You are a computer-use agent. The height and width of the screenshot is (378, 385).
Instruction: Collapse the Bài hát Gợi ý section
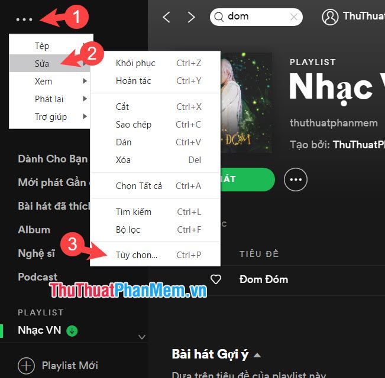point(257,355)
